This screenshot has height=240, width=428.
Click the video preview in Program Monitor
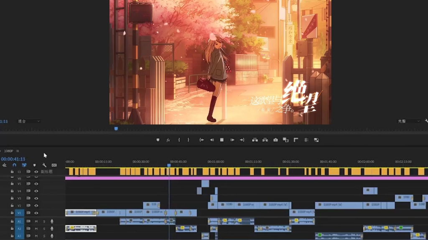220,62
